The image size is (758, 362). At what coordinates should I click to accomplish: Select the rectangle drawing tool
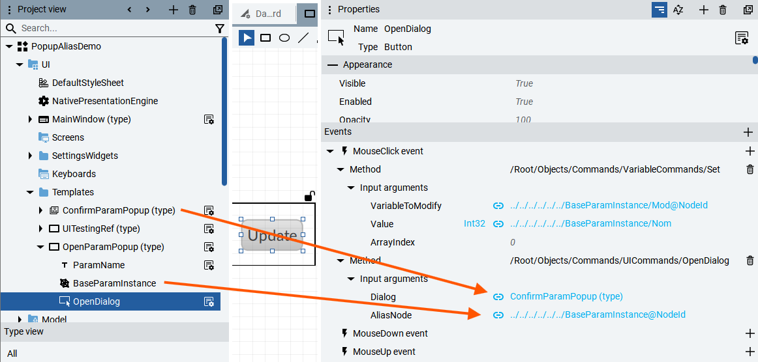point(265,38)
